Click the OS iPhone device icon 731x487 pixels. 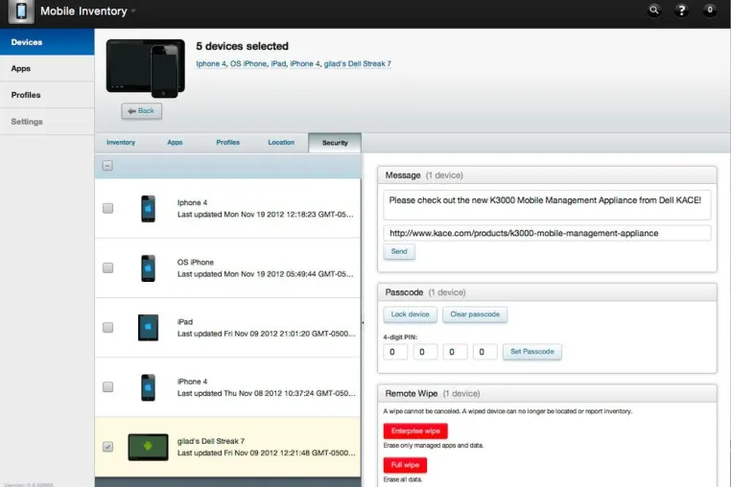pyautogui.click(x=149, y=268)
